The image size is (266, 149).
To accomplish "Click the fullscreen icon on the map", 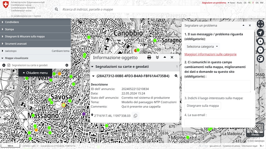I will (x=260, y=24).
